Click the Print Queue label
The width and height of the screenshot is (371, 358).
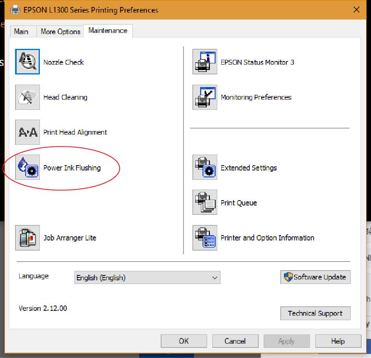(x=239, y=203)
